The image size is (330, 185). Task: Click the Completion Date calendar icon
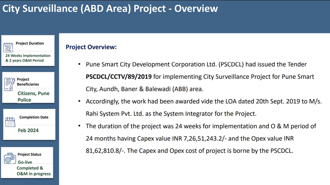(x=10, y=122)
